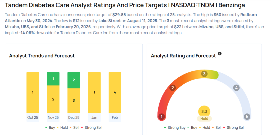Click gauge marker number 3

[x=204, y=74]
